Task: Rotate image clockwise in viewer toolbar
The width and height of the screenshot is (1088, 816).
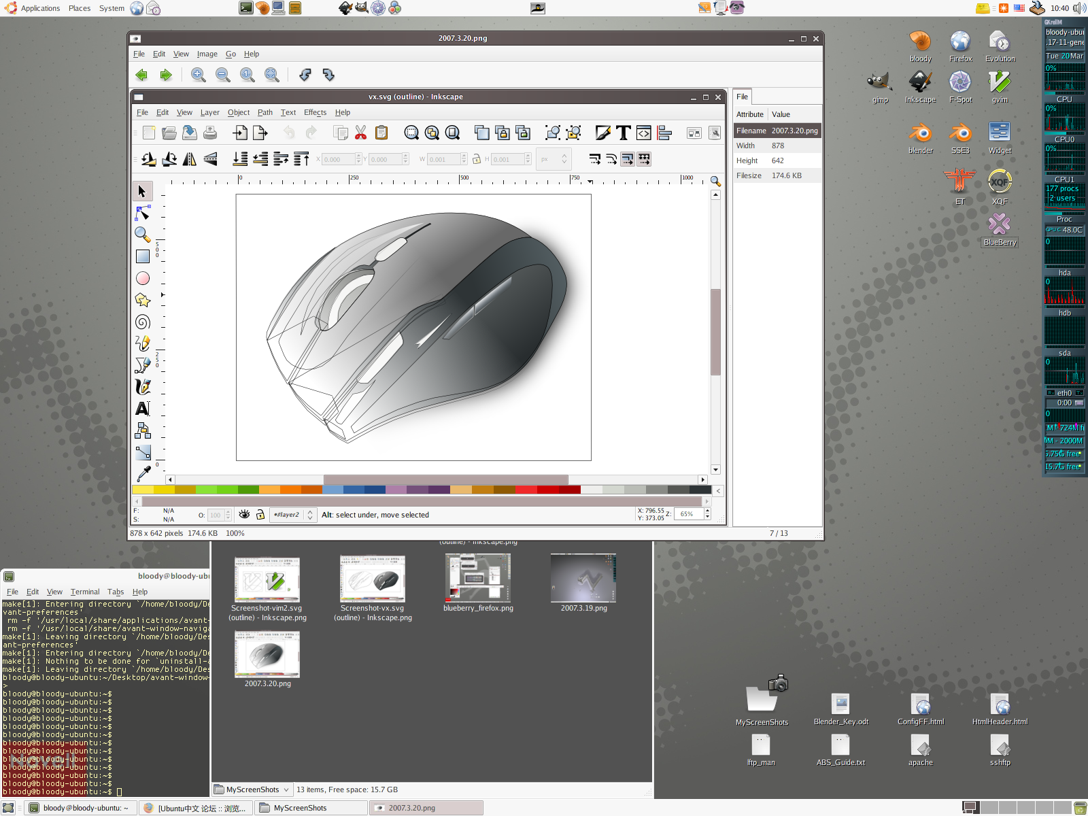Action: [328, 75]
